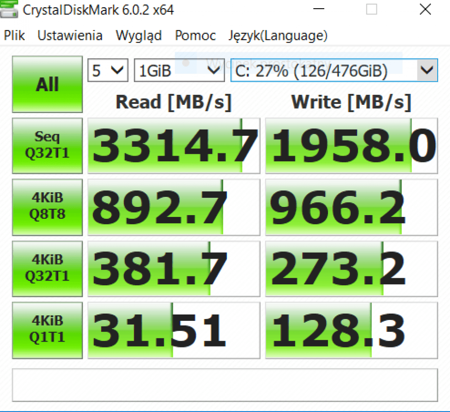
Task: Select the 4KiB Q32T1 write result 273.2
Action: click(x=352, y=269)
